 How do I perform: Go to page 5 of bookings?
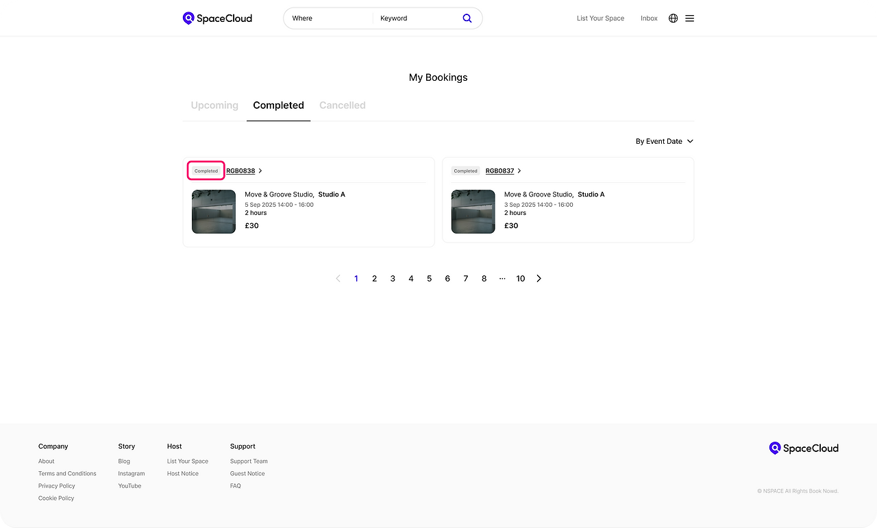pos(430,279)
